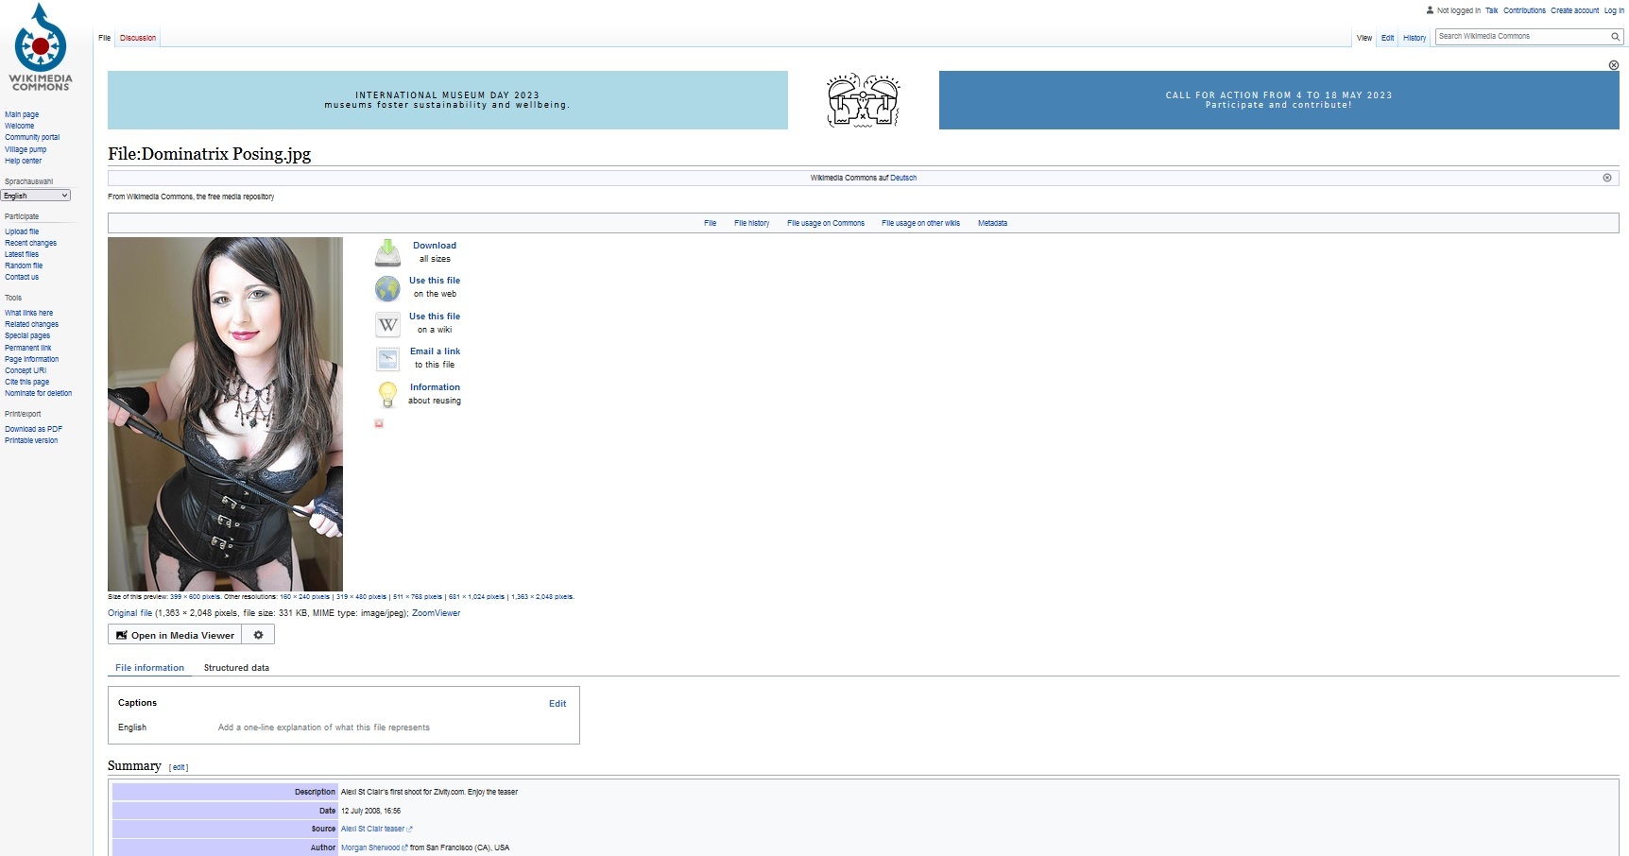Viewport: 1629px width, 856px height.
Task: Open the Talk link at top
Action: pyautogui.click(x=1491, y=10)
